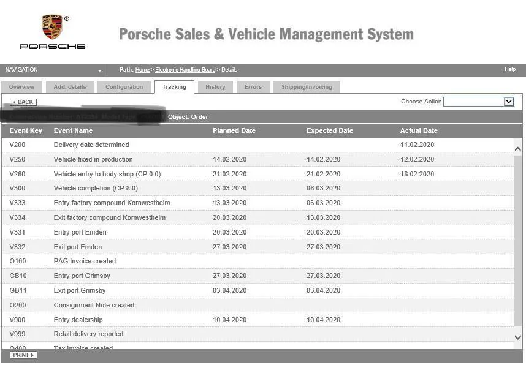Select 'PAG Invoice created' event
The image size is (526, 365).
[85, 261]
